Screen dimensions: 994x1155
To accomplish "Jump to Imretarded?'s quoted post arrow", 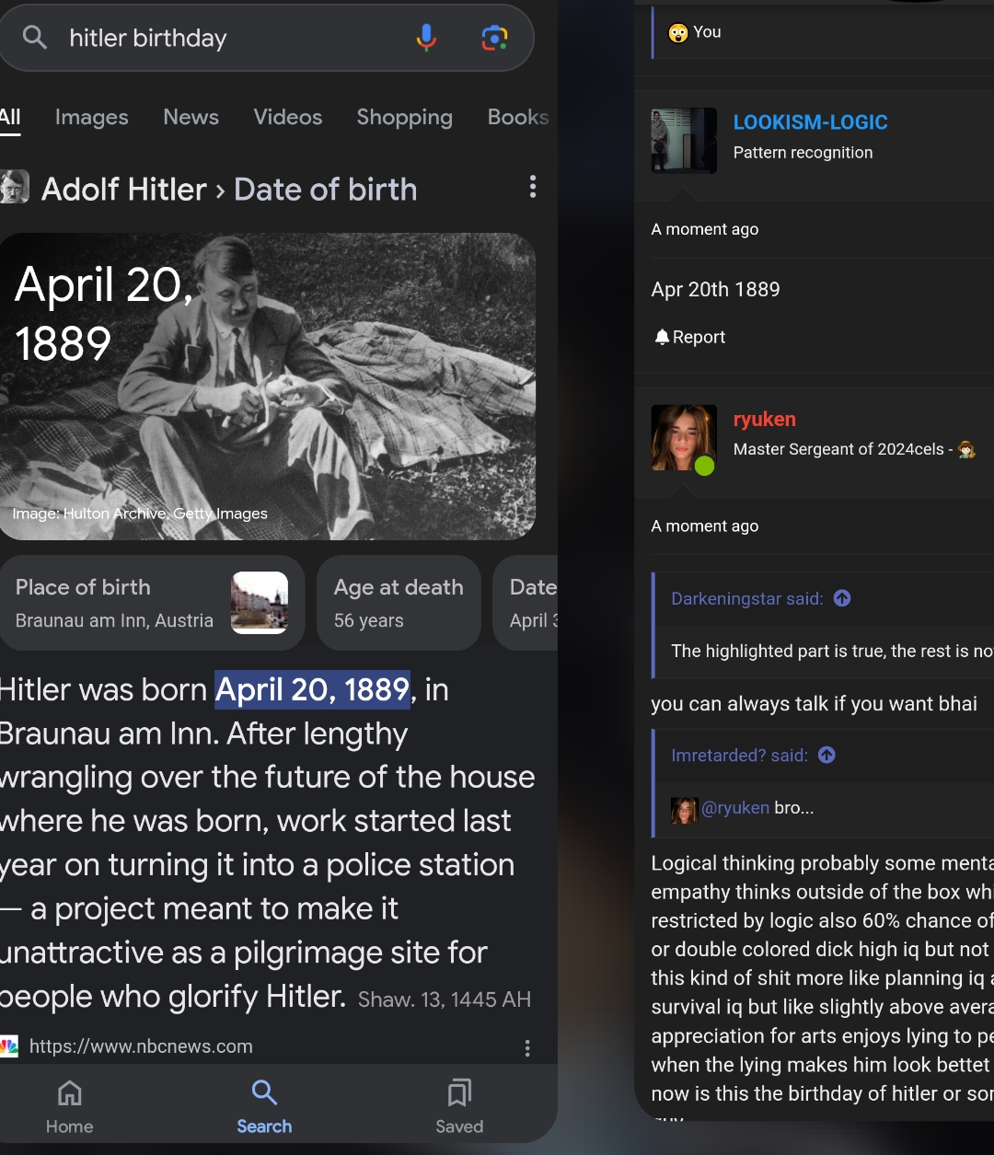I will tap(827, 755).
